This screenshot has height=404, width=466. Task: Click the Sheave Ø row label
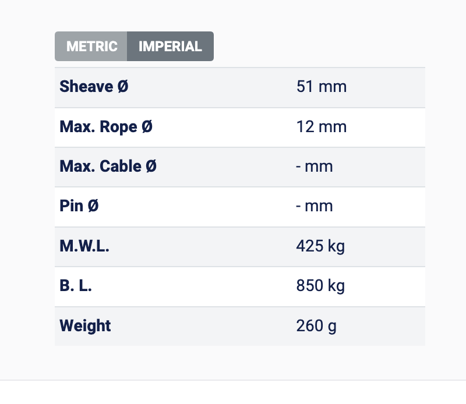coord(94,87)
